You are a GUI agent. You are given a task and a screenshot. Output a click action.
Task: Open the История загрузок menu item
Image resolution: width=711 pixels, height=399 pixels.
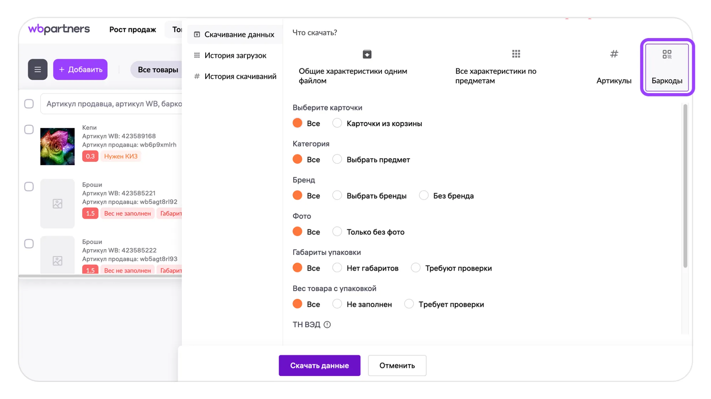235,55
